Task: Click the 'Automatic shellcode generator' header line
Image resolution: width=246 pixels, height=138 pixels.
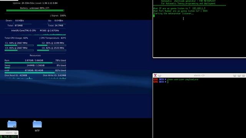Action: click(188, 1)
